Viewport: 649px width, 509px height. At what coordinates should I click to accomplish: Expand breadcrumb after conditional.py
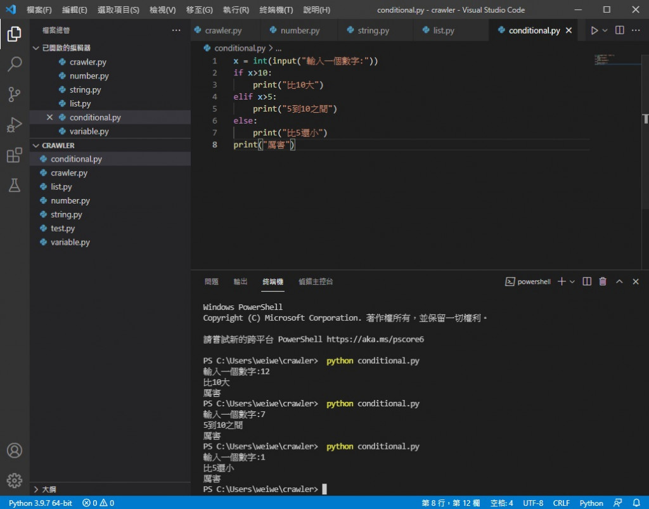pyautogui.click(x=279, y=48)
